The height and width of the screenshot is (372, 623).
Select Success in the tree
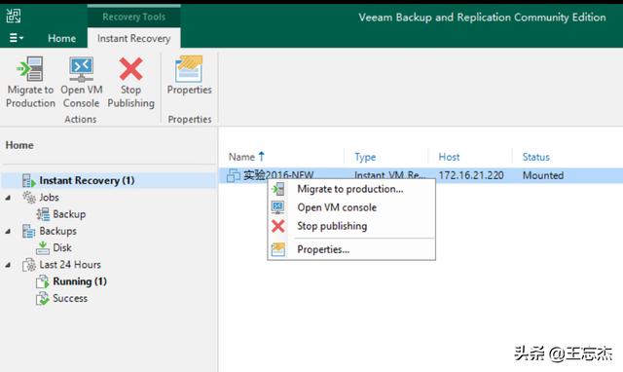click(x=70, y=298)
